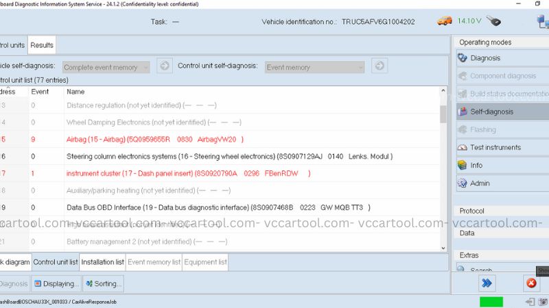Select the Auxiliary/parking heating row

pos(220,190)
